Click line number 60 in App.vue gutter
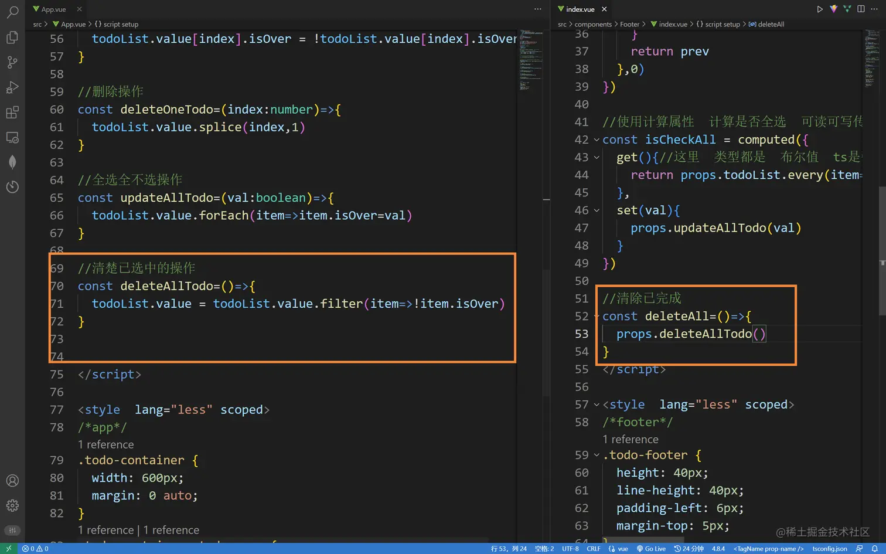The image size is (886, 554). (x=57, y=110)
